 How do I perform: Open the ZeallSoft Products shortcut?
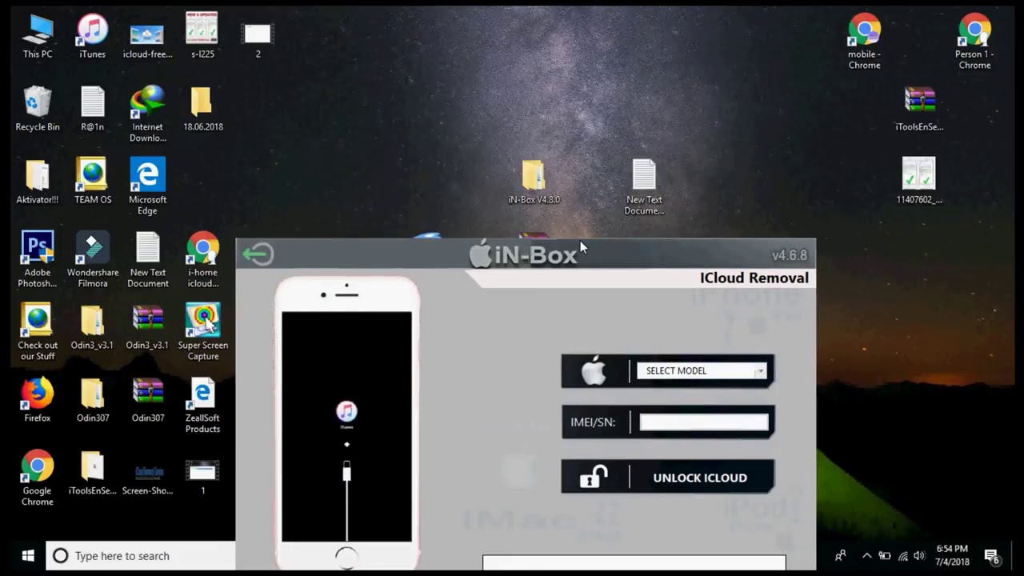(x=202, y=405)
